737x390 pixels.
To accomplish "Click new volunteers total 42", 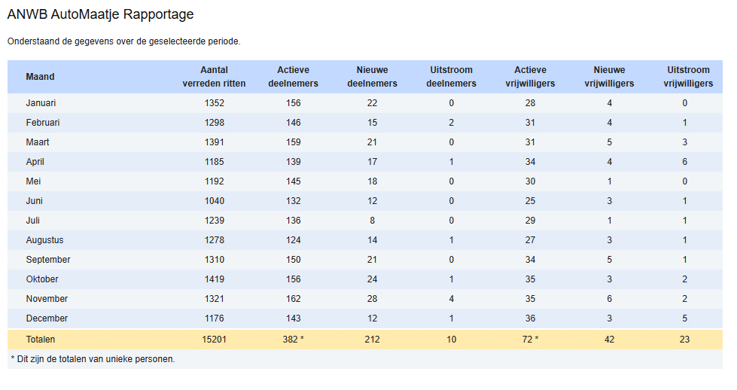I will point(609,340).
